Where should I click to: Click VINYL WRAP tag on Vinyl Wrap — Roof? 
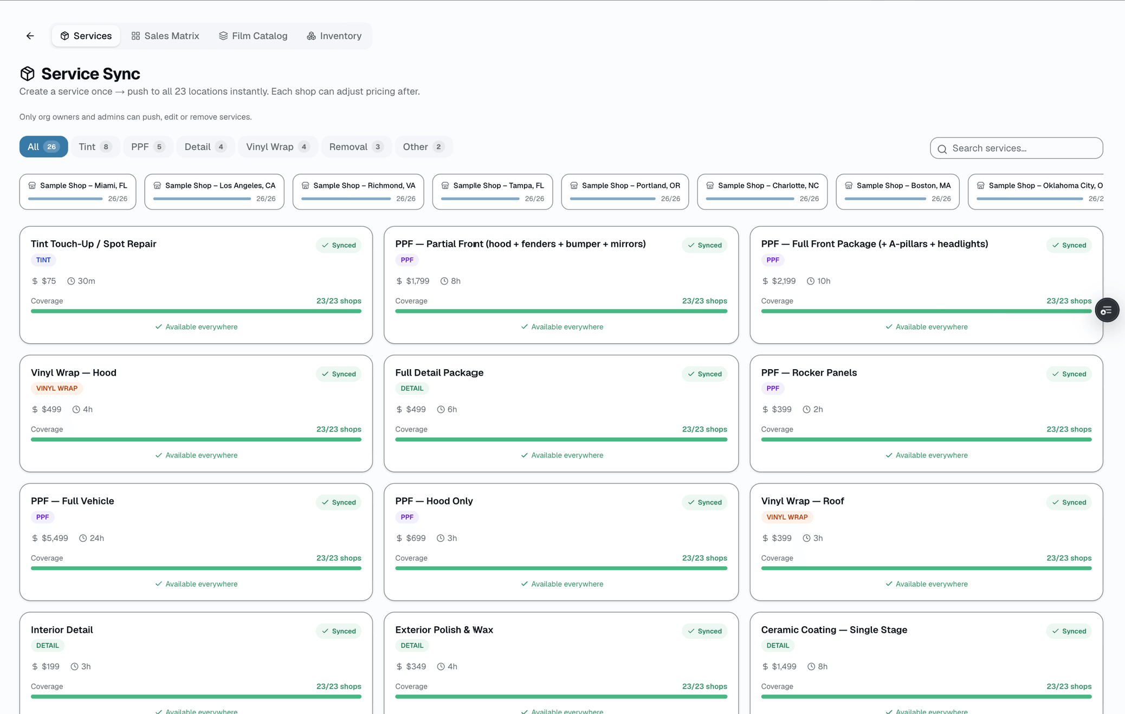click(x=787, y=517)
